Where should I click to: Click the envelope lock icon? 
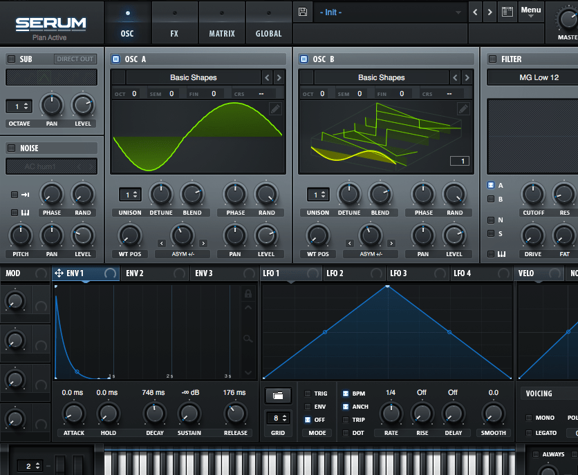(x=248, y=294)
